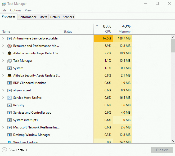Click the System process name

point(18,68)
